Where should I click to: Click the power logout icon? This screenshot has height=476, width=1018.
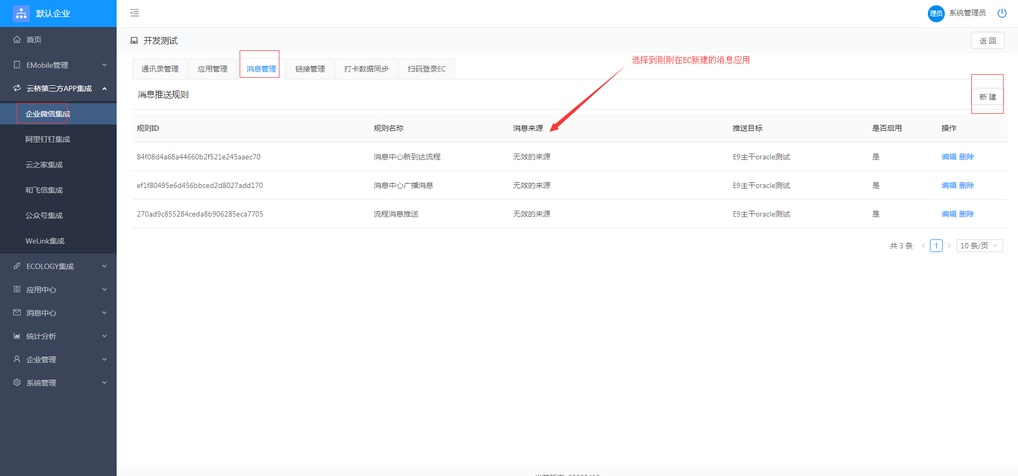tap(1002, 13)
